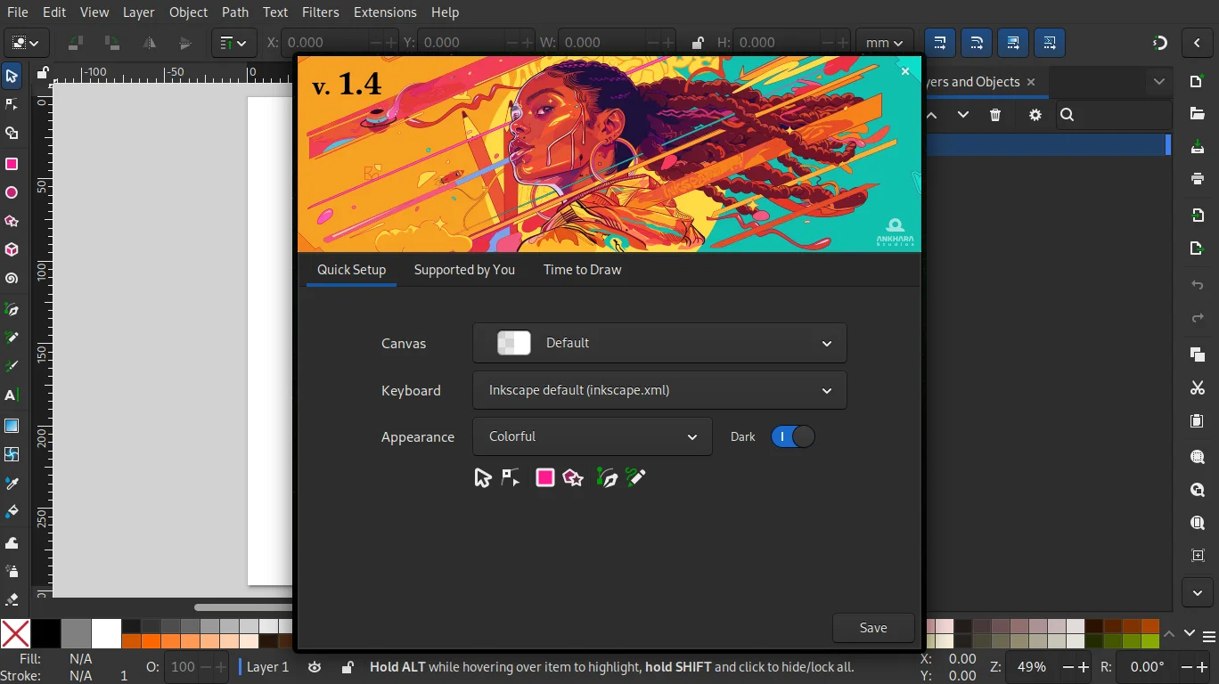
Task: Select the Node editor tool
Action: pyautogui.click(x=12, y=104)
